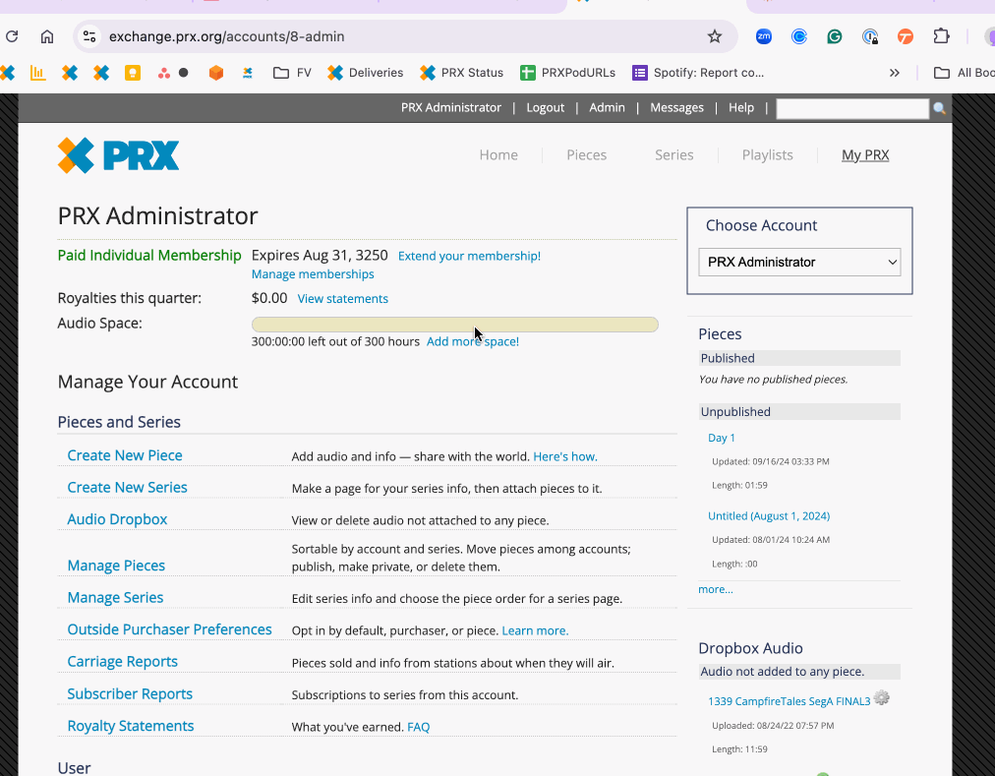Click the Audio Space progress bar
The image size is (995, 776).
pos(455,325)
